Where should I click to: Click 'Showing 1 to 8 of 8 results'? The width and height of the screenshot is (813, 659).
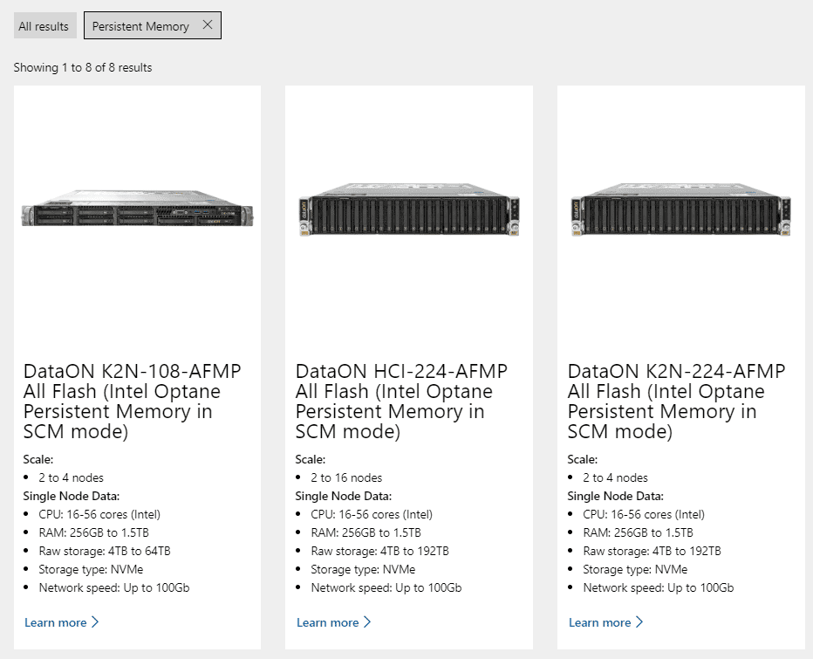[83, 67]
